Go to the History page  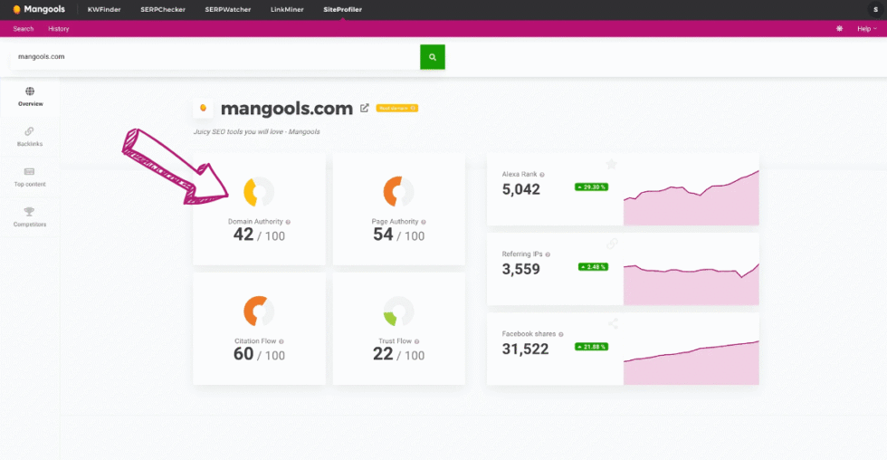pyautogui.click(x=59, y=29)
